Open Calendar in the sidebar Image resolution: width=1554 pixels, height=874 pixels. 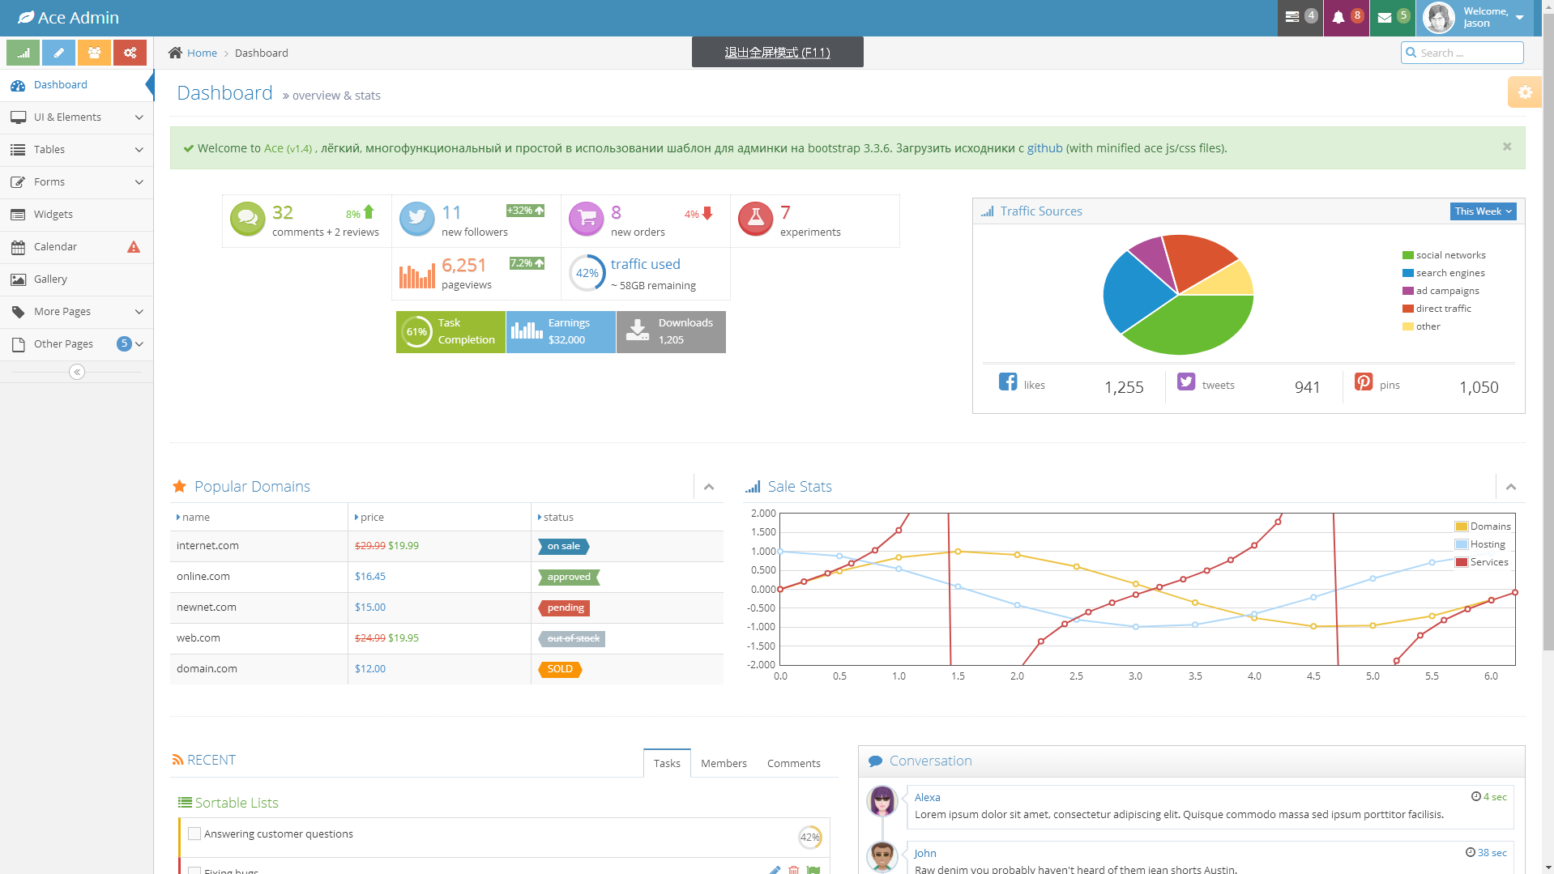click(x=76, y=247)
